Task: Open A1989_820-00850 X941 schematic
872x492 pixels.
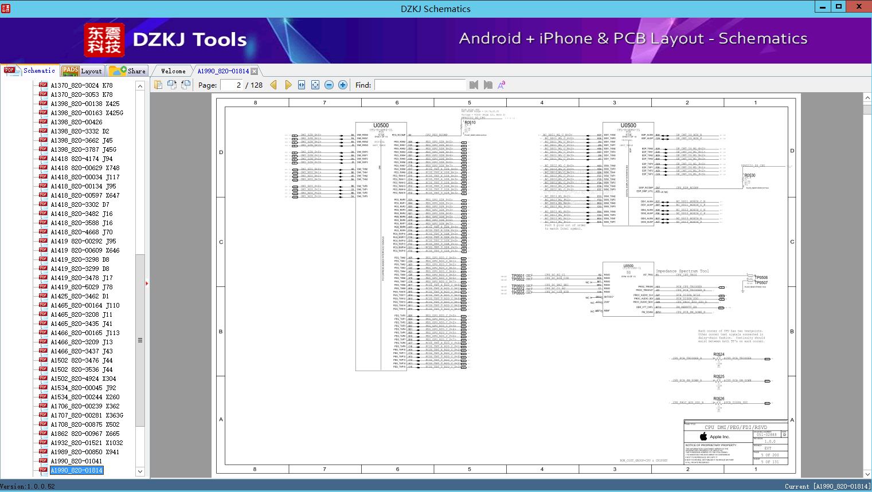Action: (x=85, y=452)
